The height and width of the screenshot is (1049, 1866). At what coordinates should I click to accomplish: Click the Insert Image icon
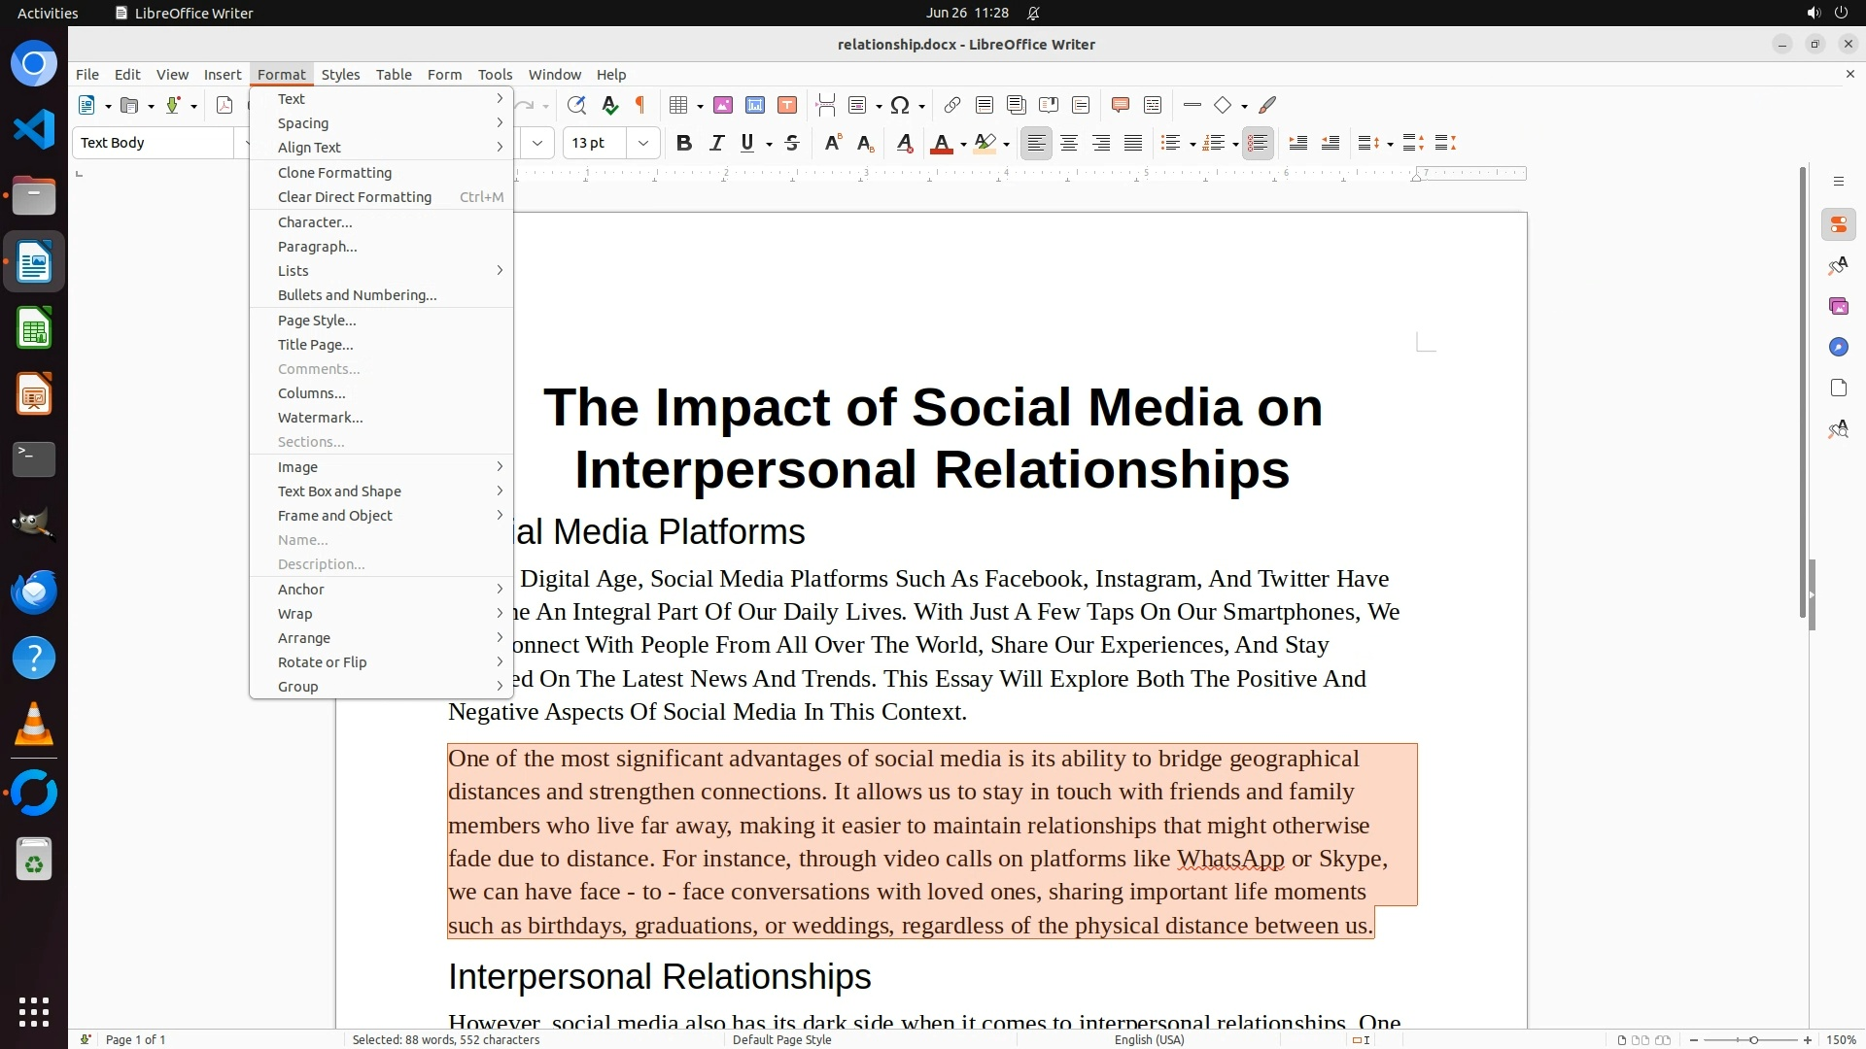click(x=723, y=105)
